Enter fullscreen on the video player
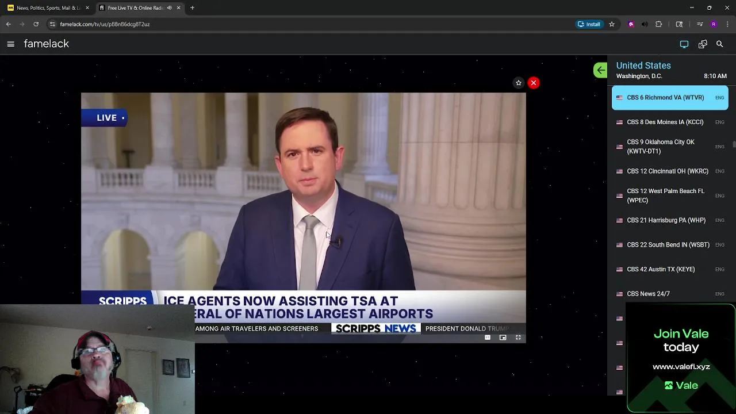This screenshot has width=736, height=414. click(x=518, y=338)
